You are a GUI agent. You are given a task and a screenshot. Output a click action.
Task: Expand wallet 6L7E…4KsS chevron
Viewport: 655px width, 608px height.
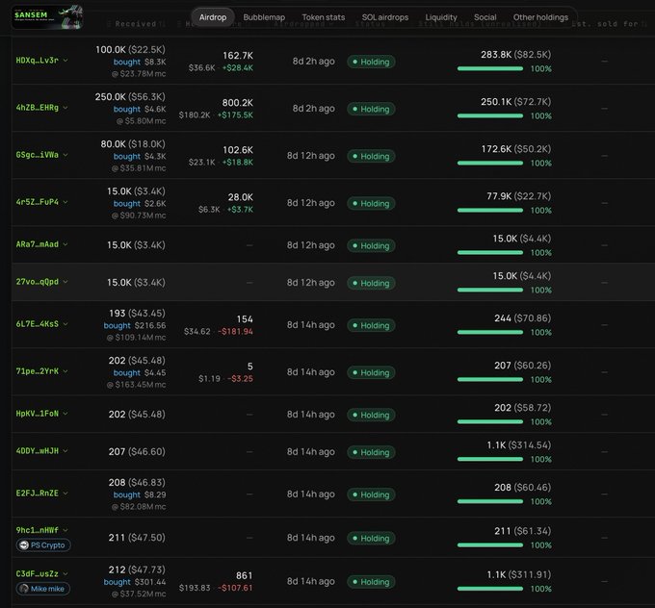click(65, 324)
